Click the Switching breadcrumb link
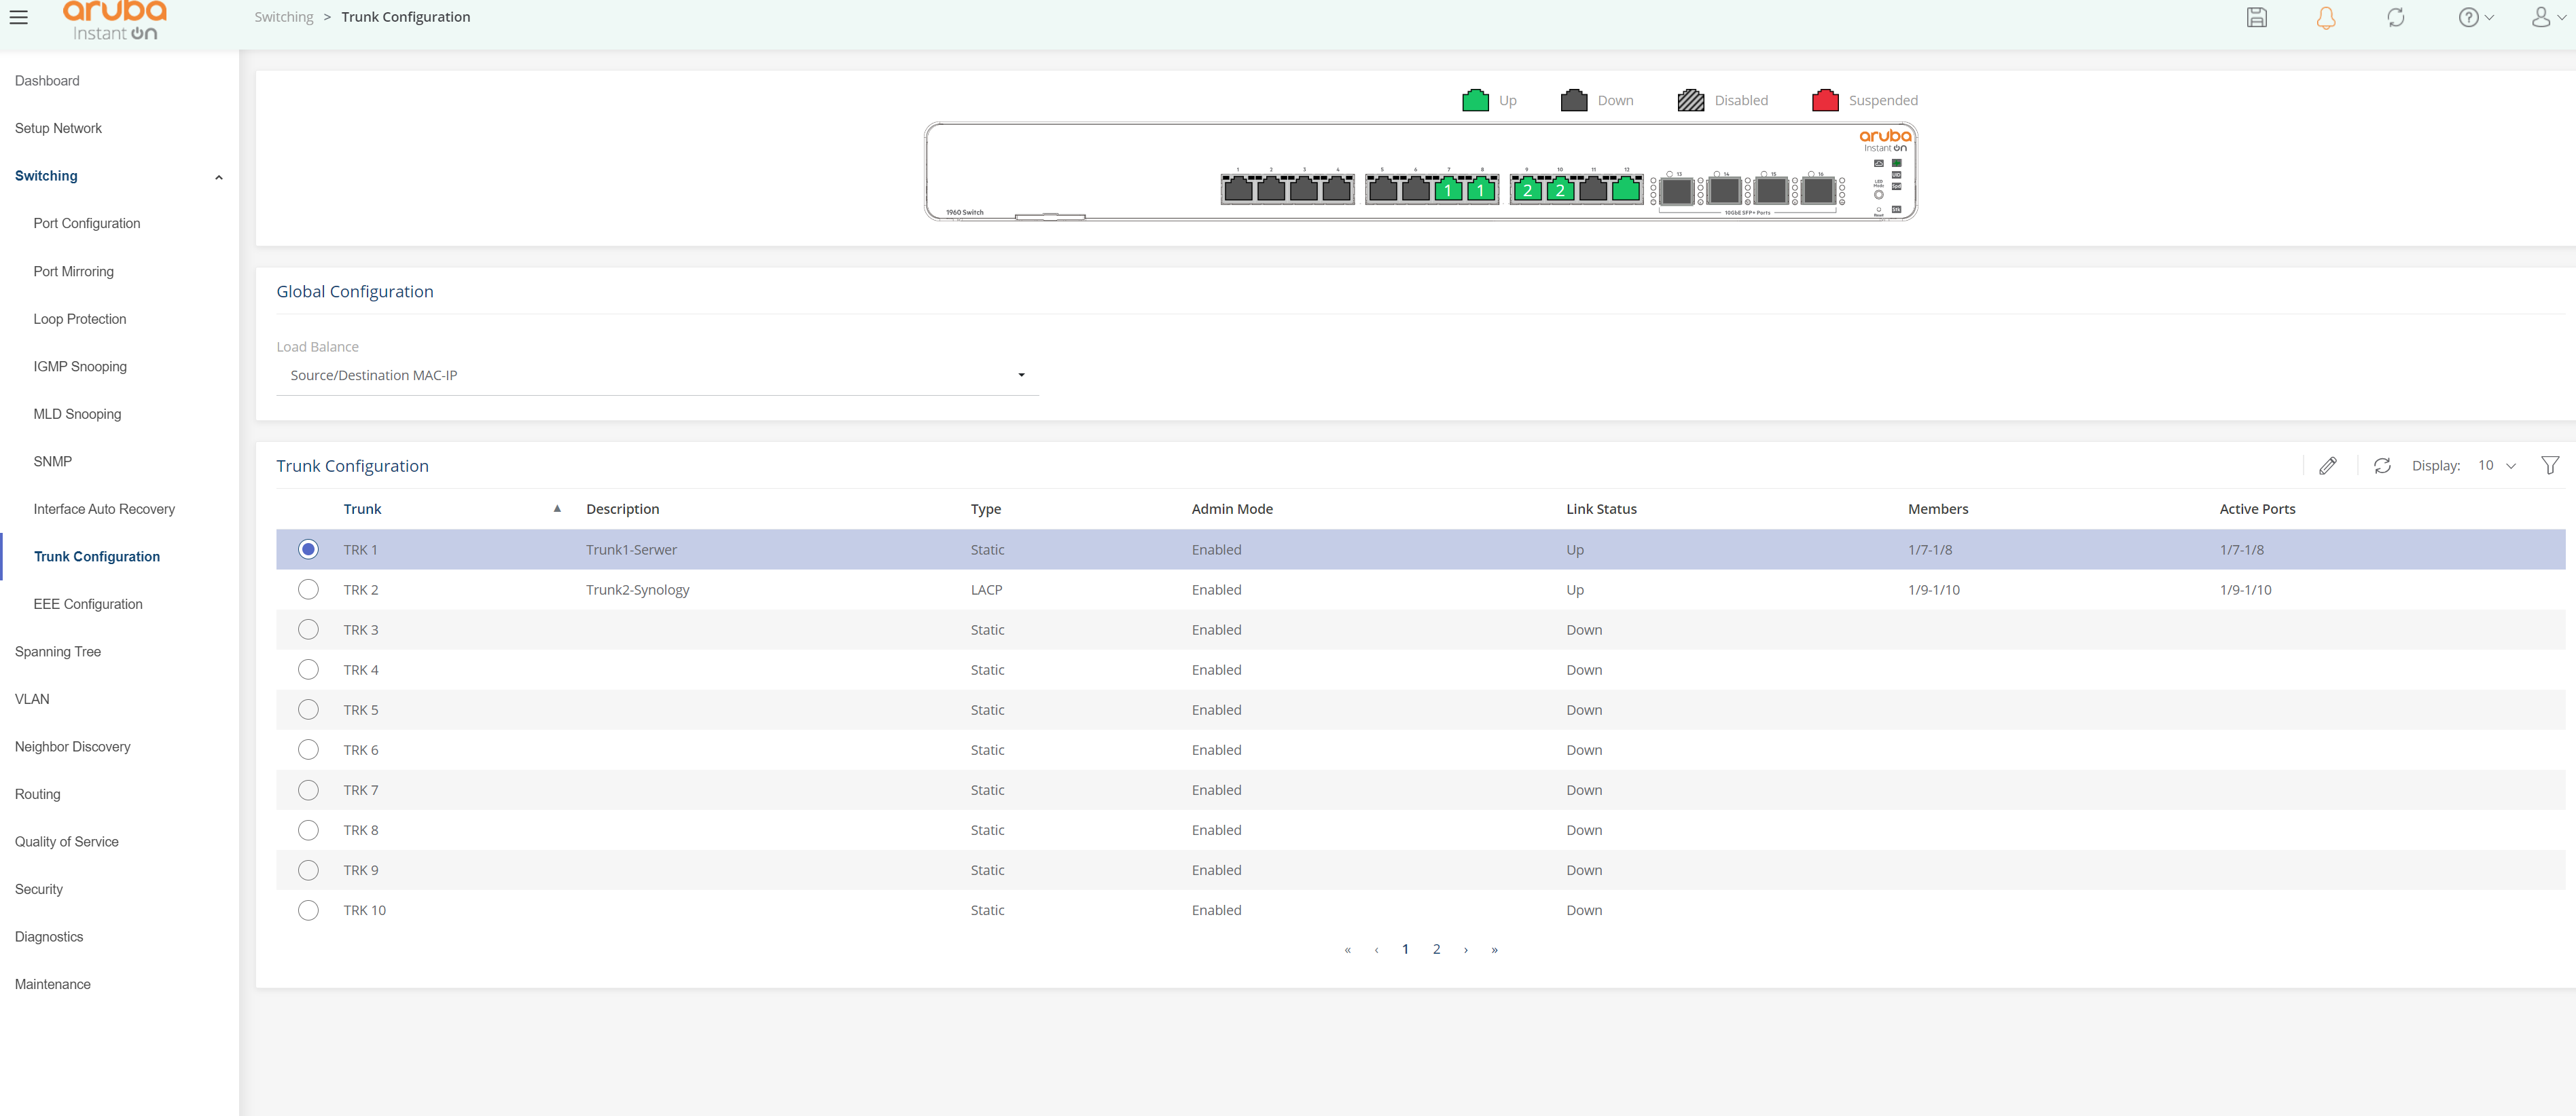Viewport: 2576px width, 1116px height. click(x=283, y=17)
